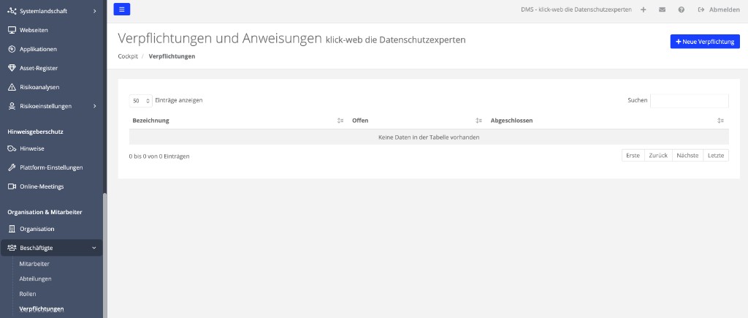Toggle the blue hamburger menu button
748x318 pixels.
[122, 9]
